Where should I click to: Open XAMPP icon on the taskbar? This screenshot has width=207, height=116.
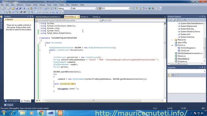tap(60, 113)
